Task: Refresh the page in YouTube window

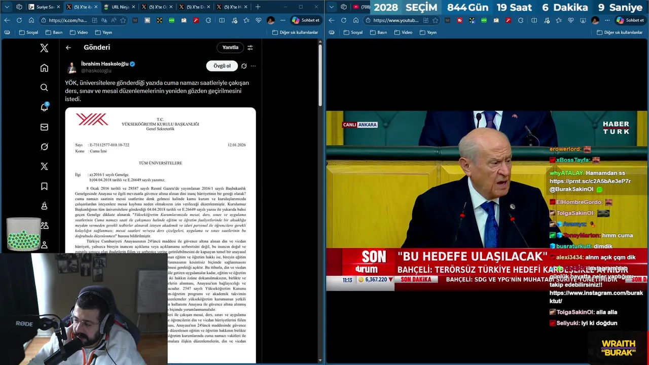Action: coord(344,20)
